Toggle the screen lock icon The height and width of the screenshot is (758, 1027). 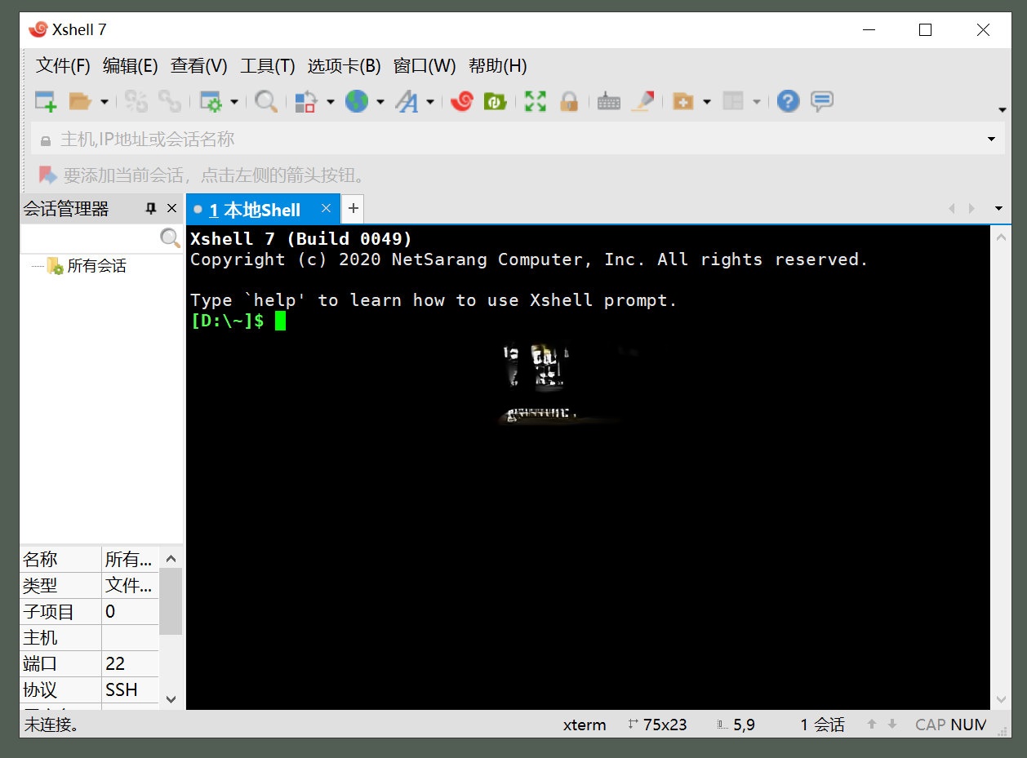point(569,101)
